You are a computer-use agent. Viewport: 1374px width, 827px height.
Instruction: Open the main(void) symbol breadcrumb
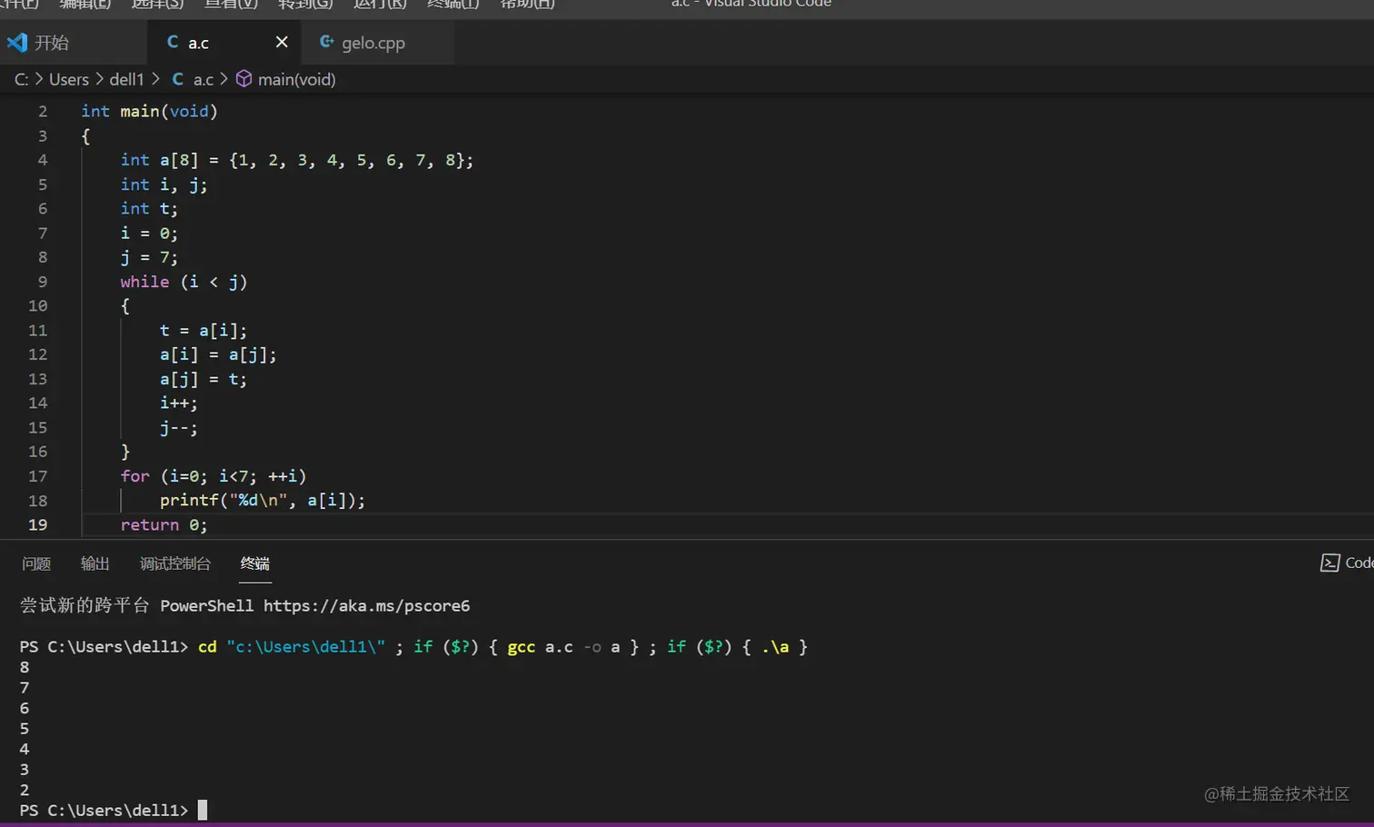click(286, 80)
